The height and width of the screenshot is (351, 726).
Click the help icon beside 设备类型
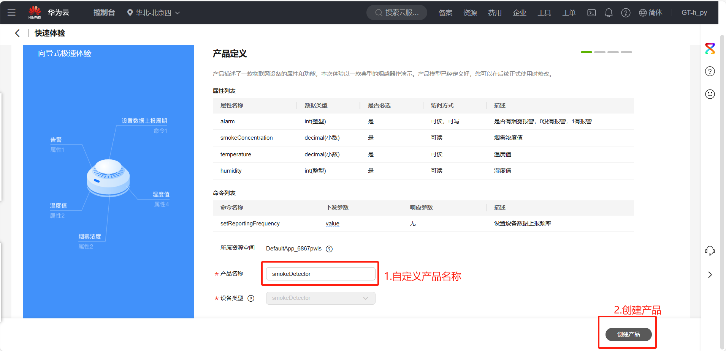coord(251,298)
